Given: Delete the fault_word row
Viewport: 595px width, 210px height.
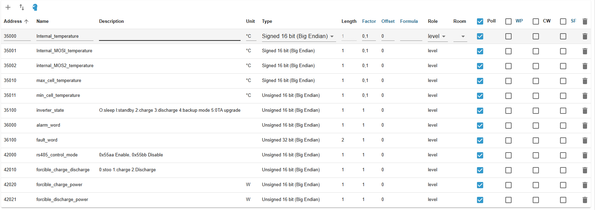Looking at the screenshot, I should tap(585, 140).
